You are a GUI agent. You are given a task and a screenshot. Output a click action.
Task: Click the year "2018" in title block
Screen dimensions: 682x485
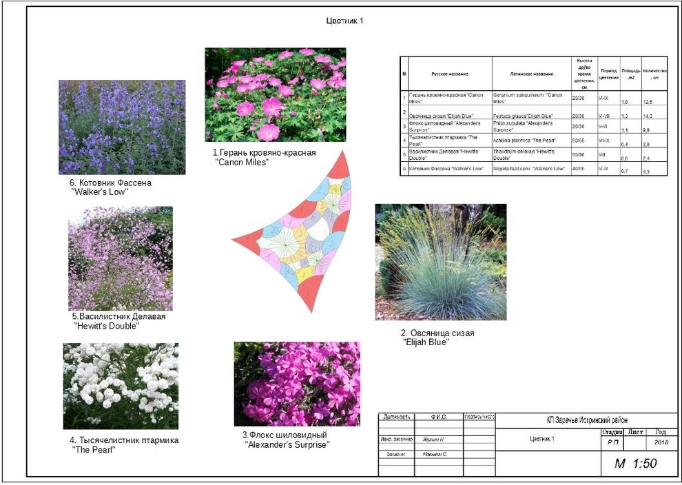point(661,442)
